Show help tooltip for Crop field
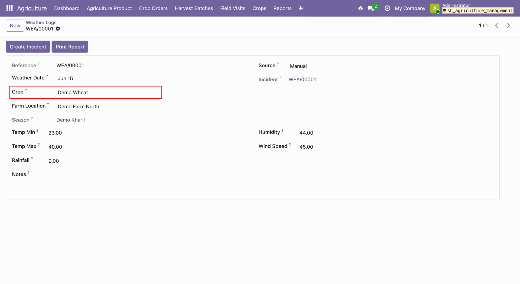This screenshot has height=284, width=520. tap(26, 90)
